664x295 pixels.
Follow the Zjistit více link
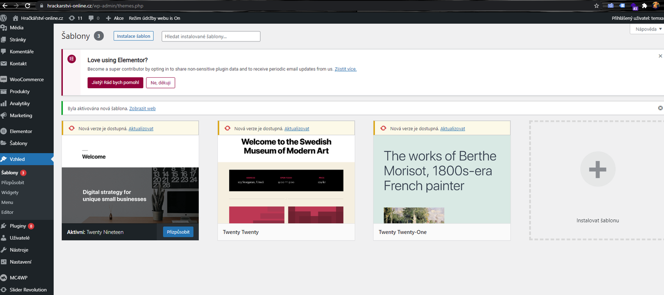[x=345, y=69]
